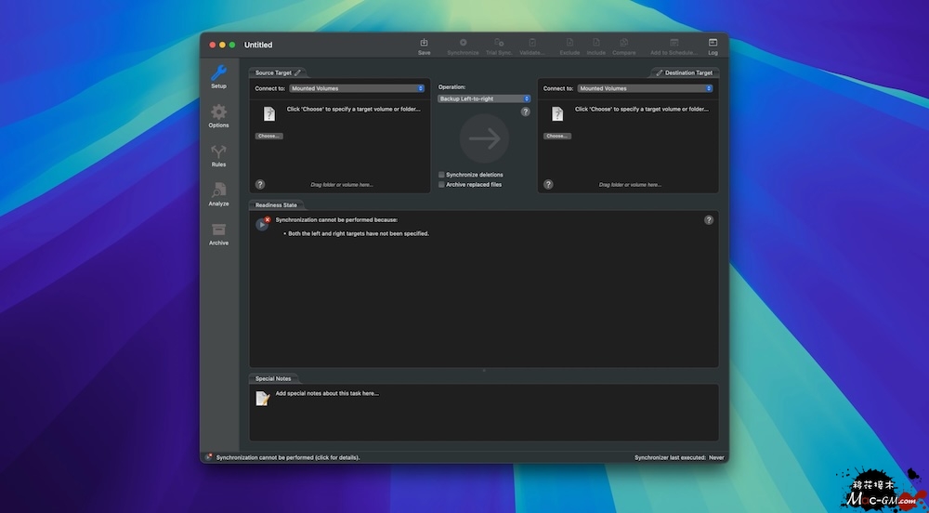
Task: Click Choose... button in the Source Target panel
Action: (269, 136)
